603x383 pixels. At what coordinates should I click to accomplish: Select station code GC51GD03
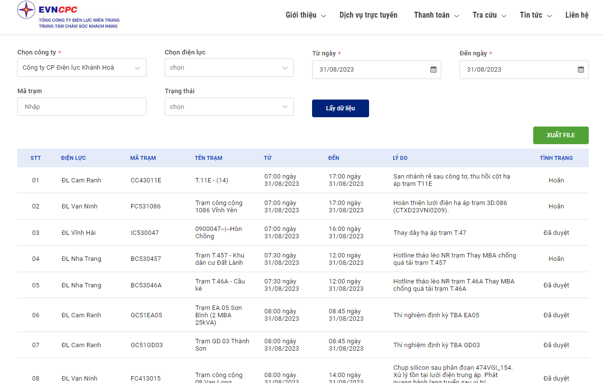146,345
